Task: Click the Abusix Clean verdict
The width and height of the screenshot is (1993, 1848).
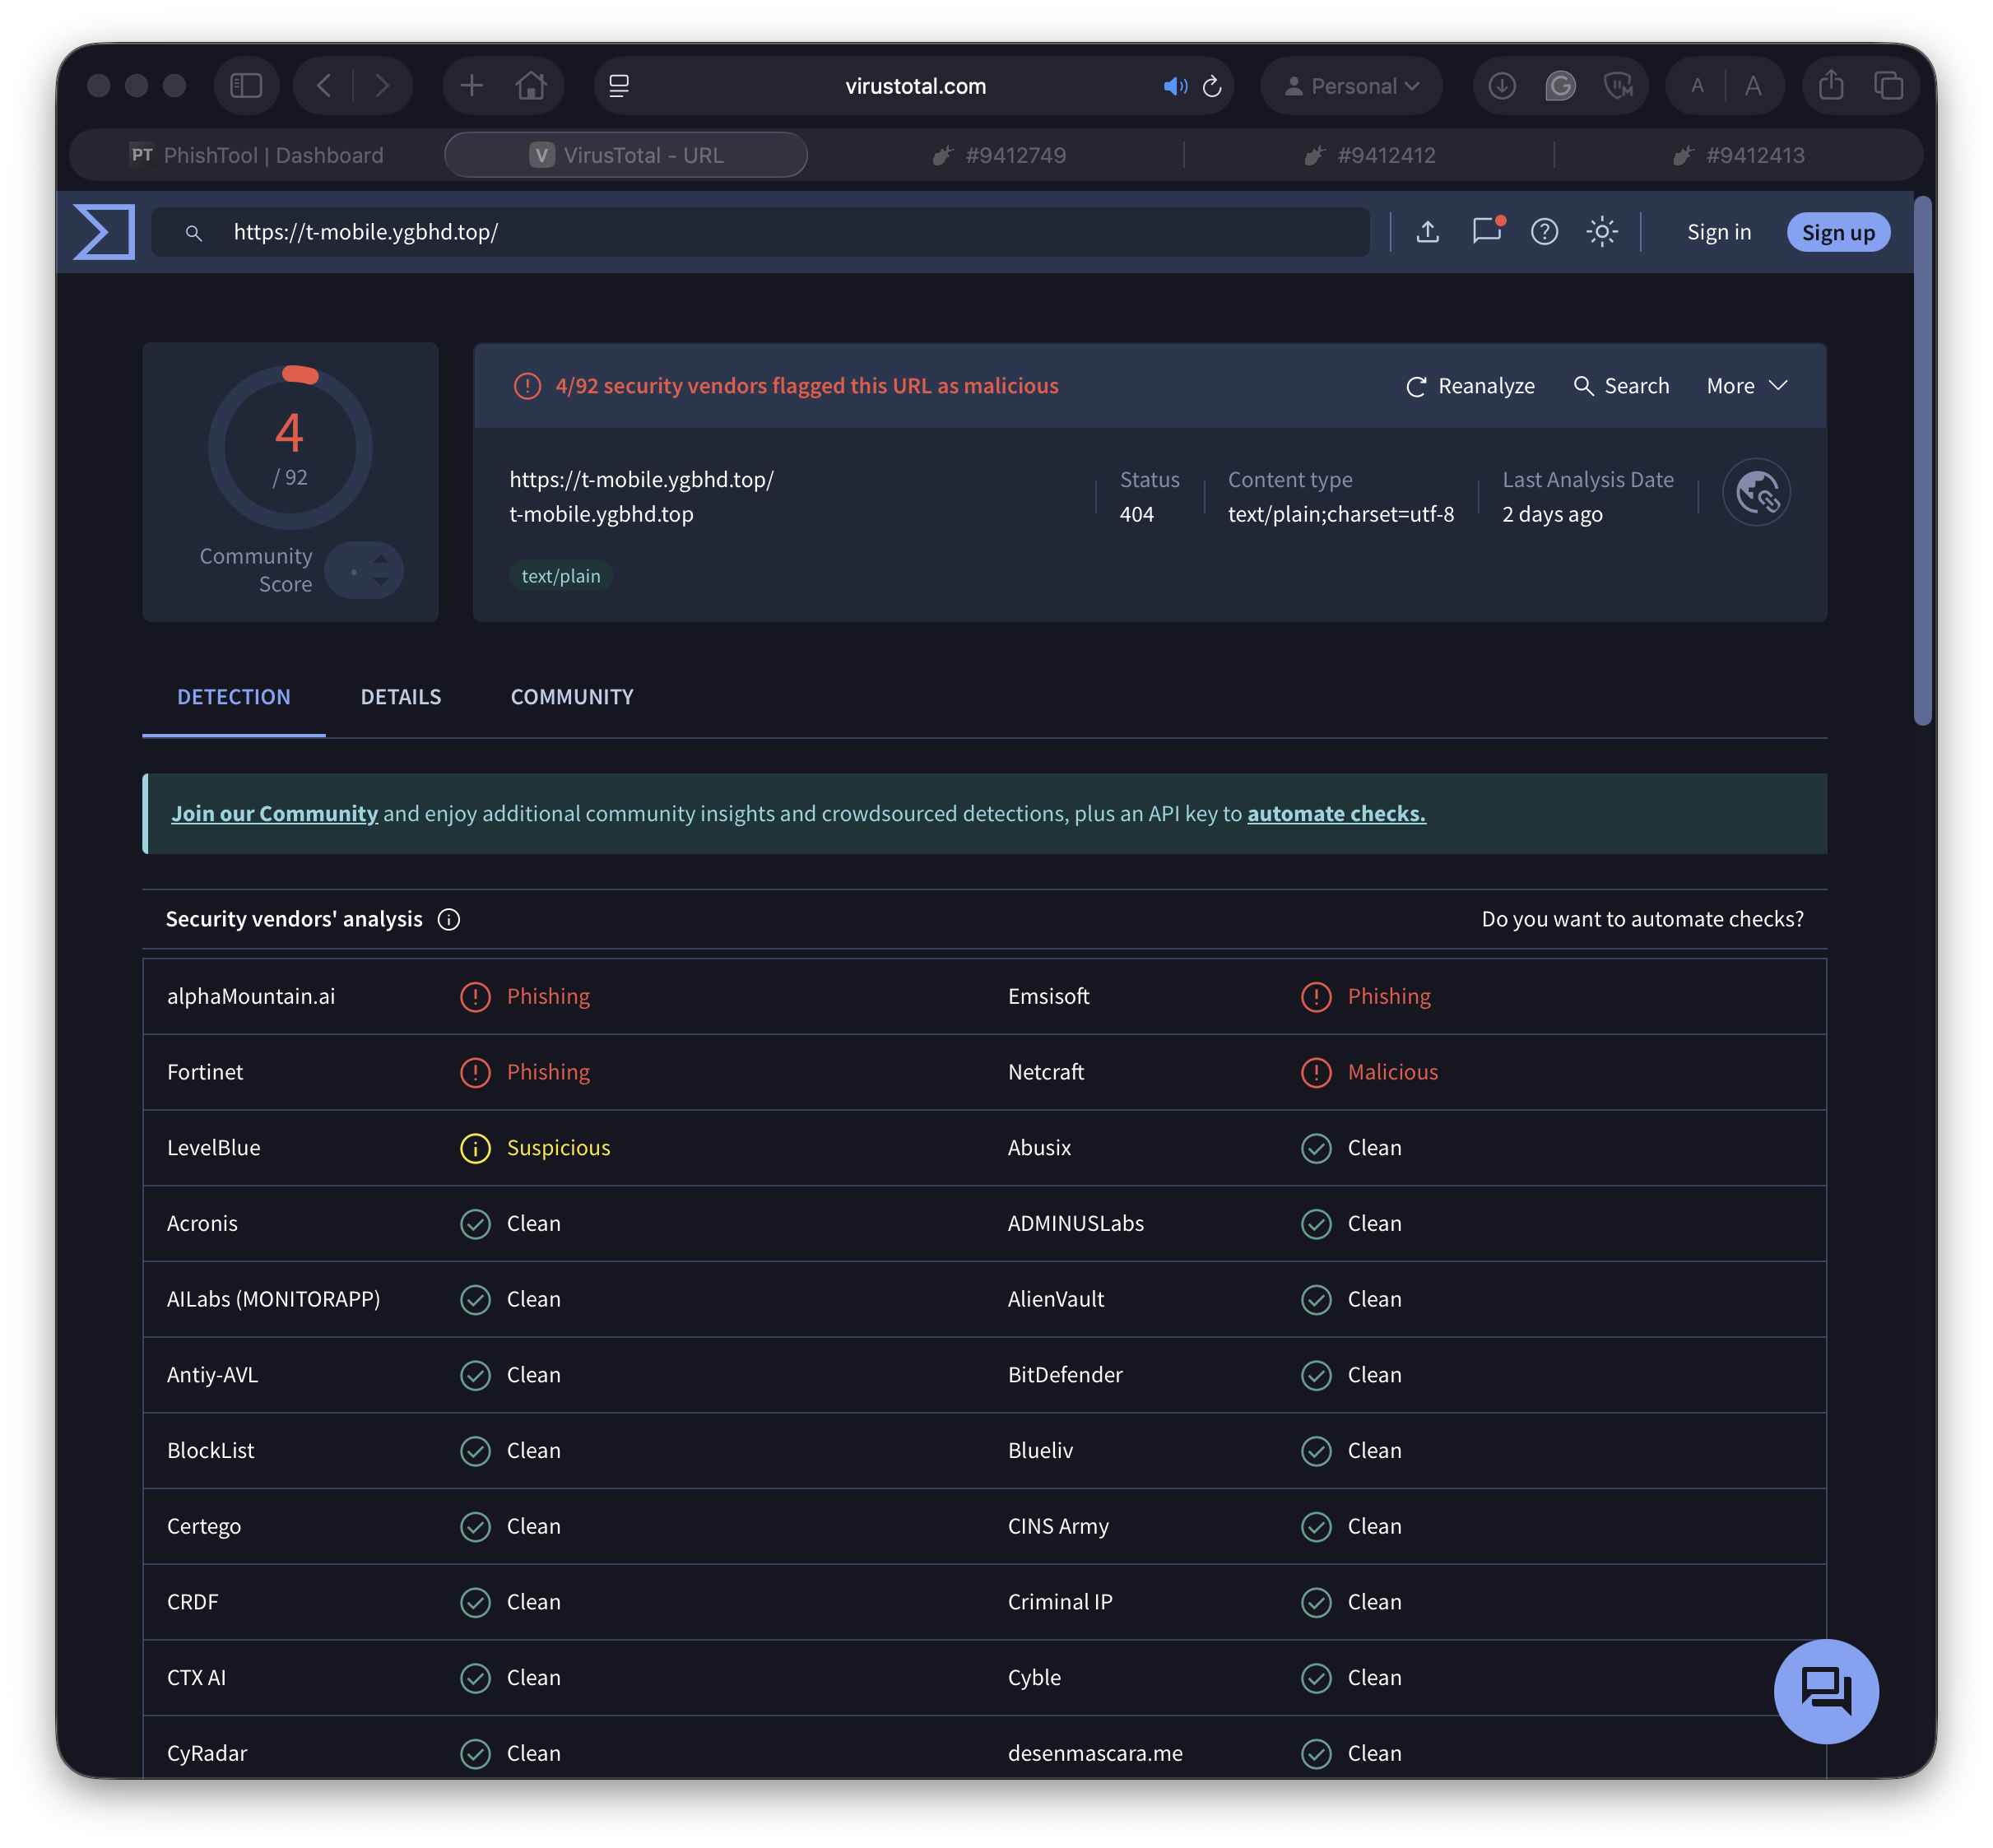Action: click(1374, 1148)
